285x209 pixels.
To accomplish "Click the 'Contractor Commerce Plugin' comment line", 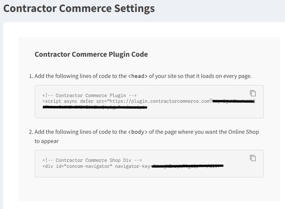I will pyautogui.click(x=89, y=95).
